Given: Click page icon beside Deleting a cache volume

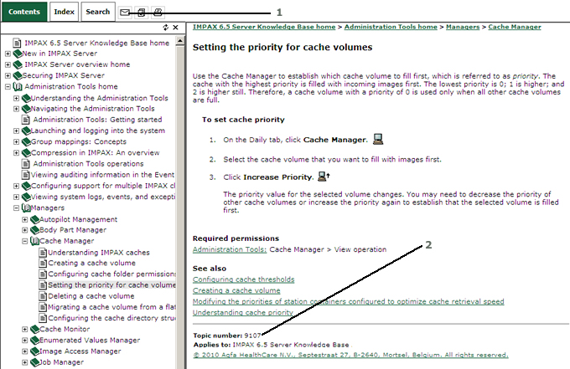Looking at the screenshot, I should tap(43, 296).
